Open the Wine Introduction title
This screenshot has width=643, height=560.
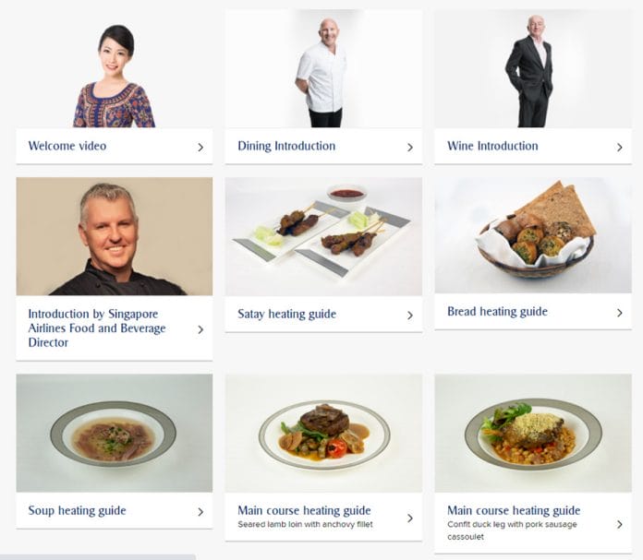click(x=492, y=146)
